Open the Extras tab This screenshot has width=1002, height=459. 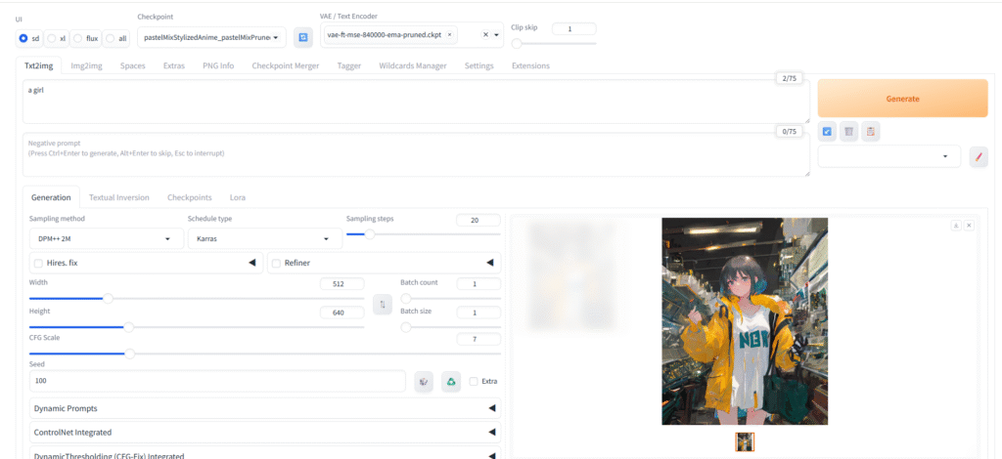[174, 65]
